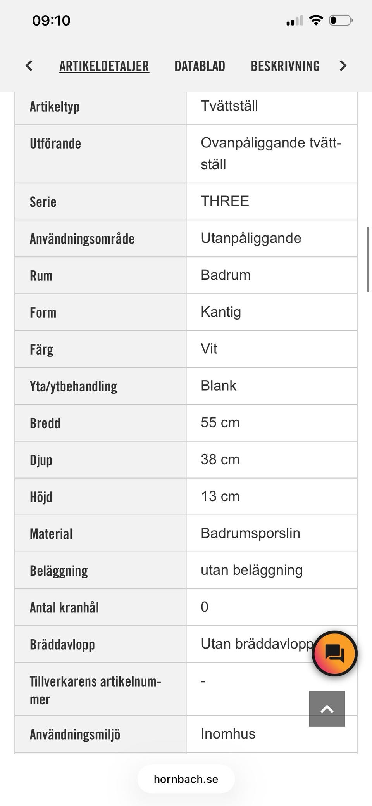Image resolution: width=372 pixels, height=806 pixels.
Task: Select the Artikeldetaljer tab
Action: tap(104, 66)
